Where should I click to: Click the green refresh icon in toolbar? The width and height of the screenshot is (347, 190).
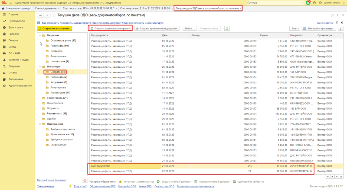pos(227,28)
